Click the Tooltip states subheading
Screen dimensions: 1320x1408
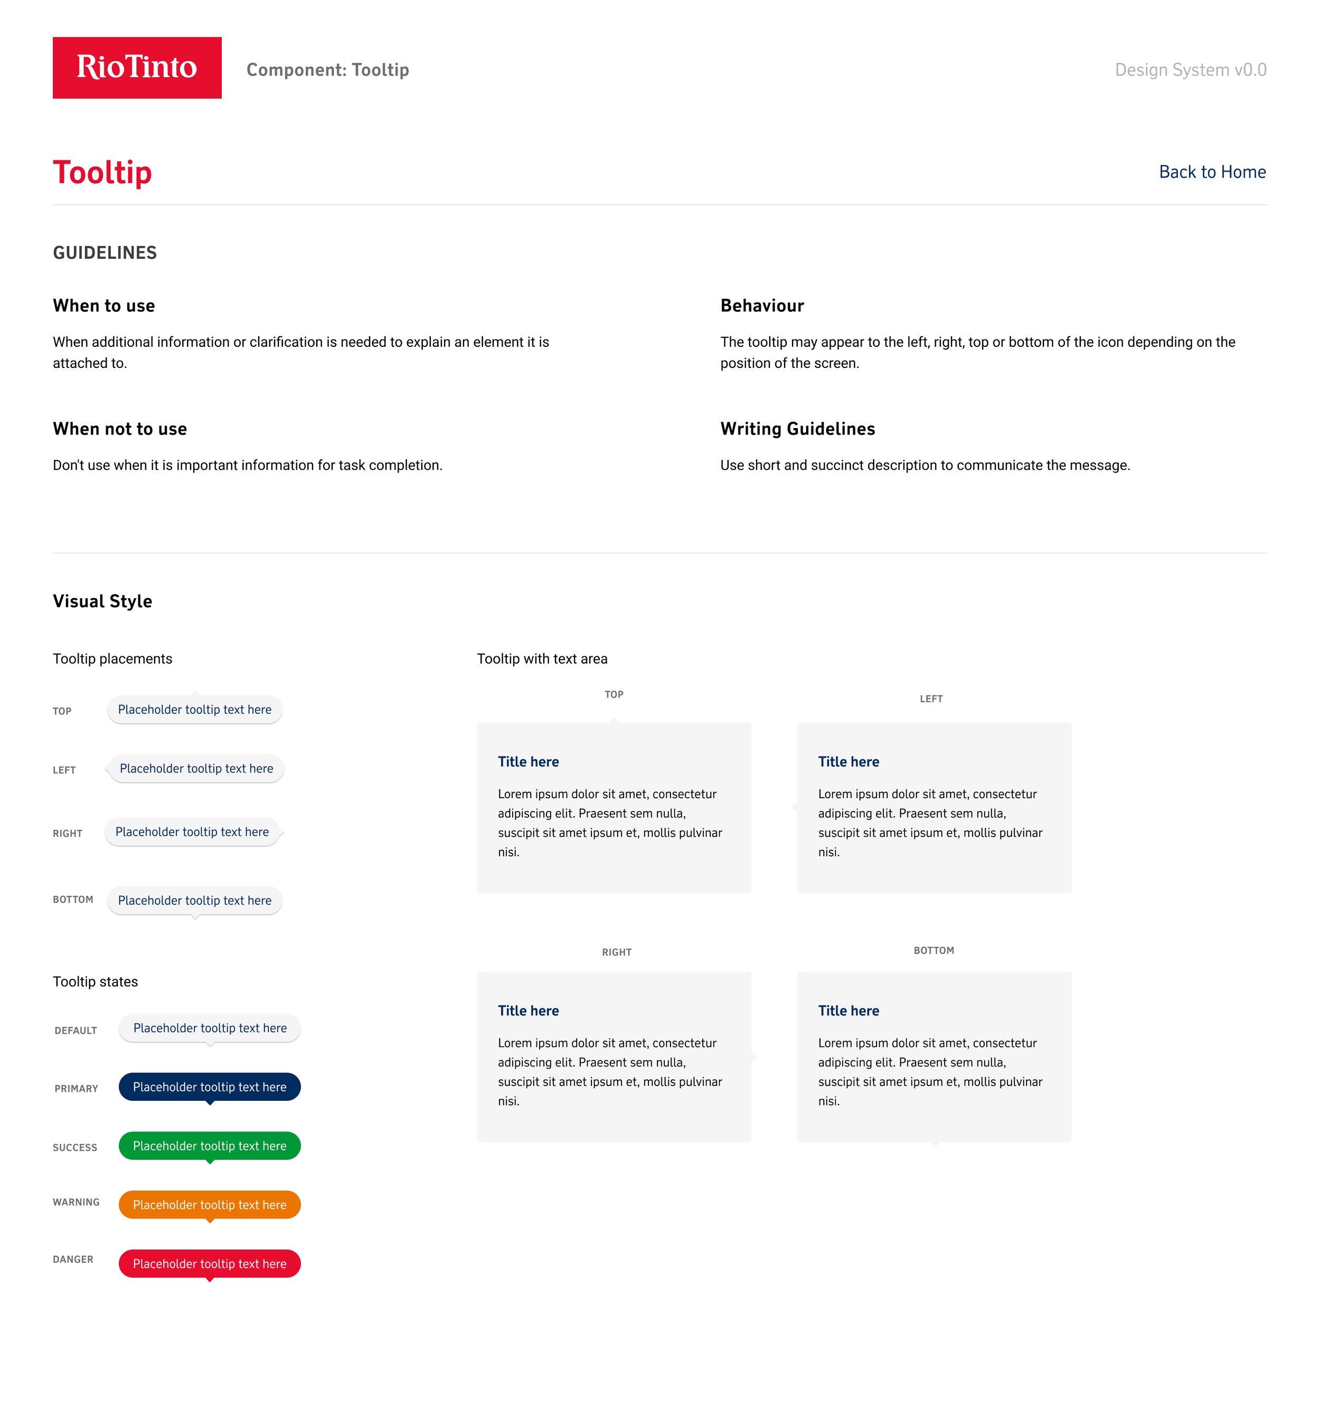96,981
